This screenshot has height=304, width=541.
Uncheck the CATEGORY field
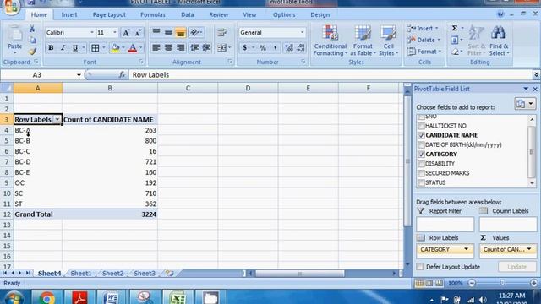coord(421,155)
